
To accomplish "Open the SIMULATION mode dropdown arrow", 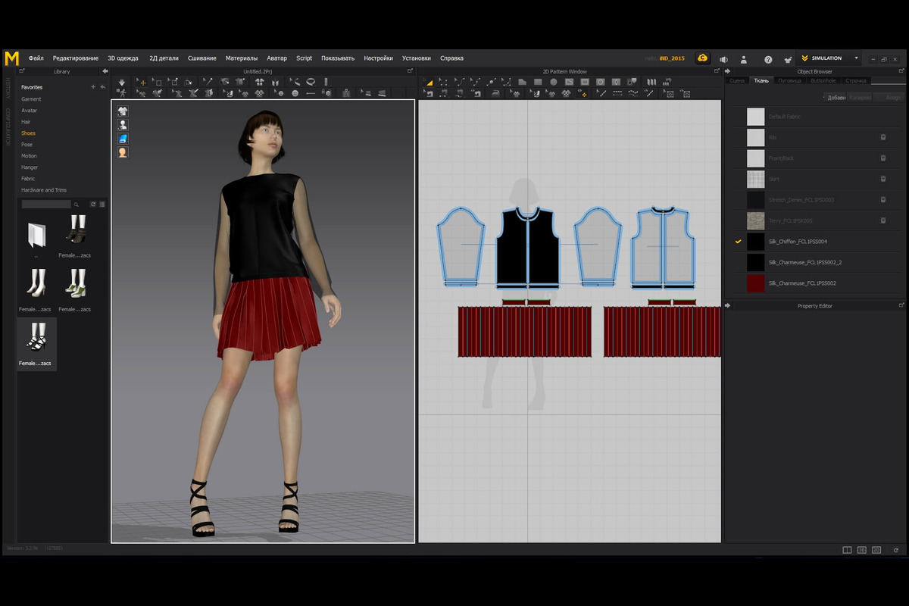I will pyautogui.click(x=856, y=58).
